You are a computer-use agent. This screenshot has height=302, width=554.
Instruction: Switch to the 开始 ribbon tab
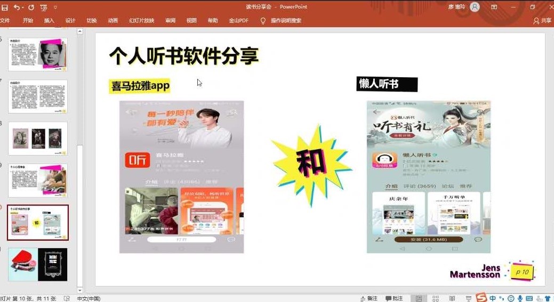28,20
